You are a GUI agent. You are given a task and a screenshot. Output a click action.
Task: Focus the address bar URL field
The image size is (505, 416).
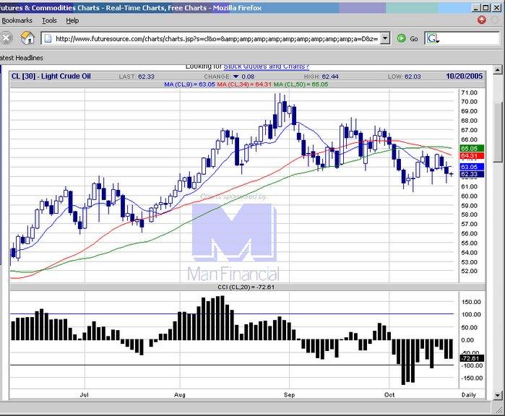coord(216,38)
